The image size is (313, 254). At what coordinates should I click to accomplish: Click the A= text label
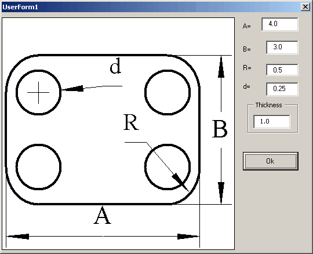pyautogui.click(x=247, y=26)
